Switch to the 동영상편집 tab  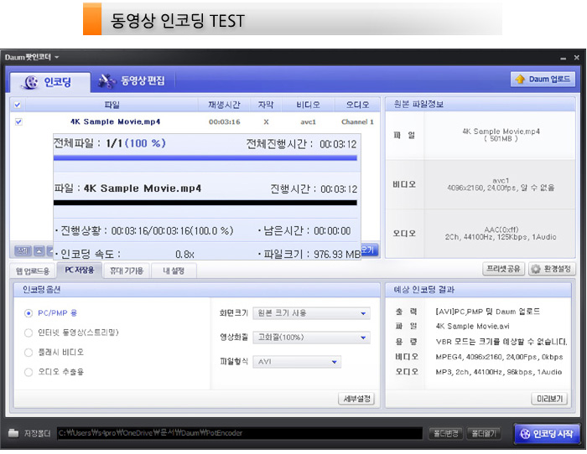pyautogui.click(x=131, y=81)
